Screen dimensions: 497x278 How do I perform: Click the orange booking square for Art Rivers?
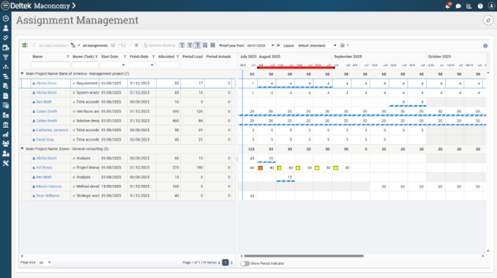[x=261, y=168]
